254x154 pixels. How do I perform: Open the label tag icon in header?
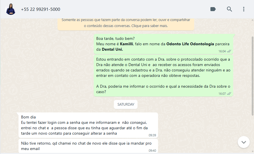pos(213,9)
